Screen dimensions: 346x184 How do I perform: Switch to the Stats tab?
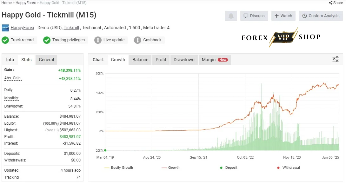[x=26, y=60]
